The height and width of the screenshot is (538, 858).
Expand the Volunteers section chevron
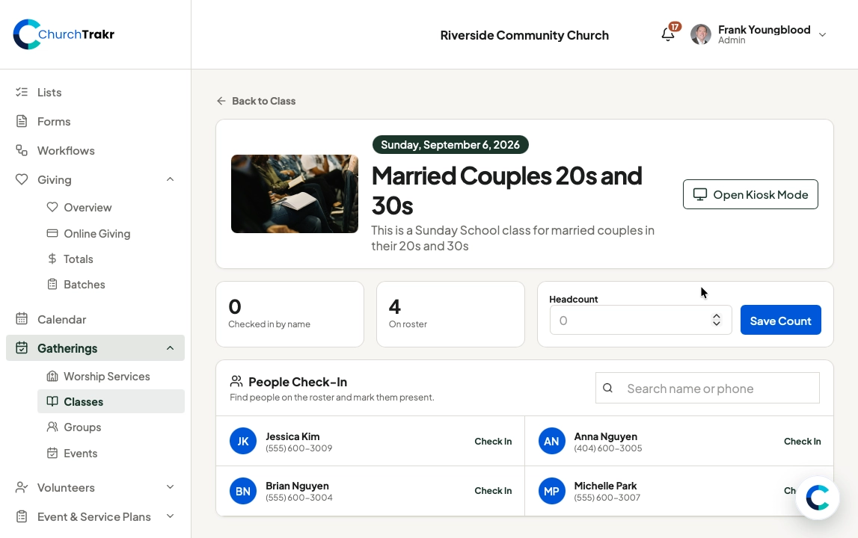pos(170,487)
